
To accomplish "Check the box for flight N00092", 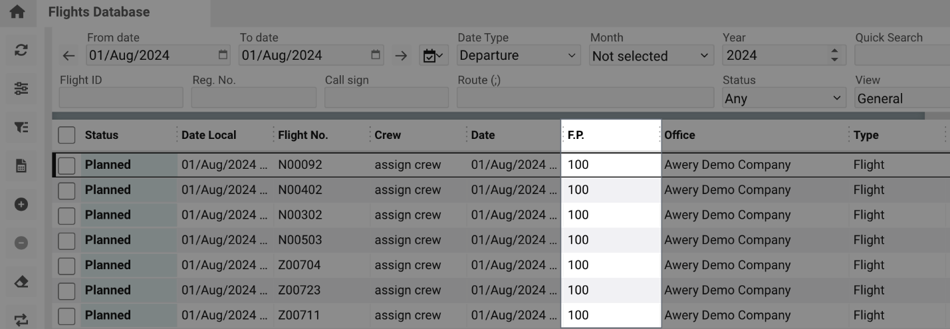I will [66, 165].
